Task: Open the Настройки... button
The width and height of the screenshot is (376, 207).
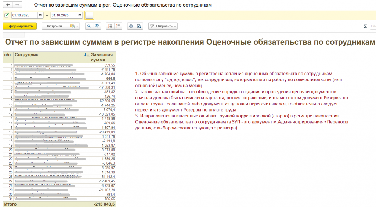Action: point(55,26)
